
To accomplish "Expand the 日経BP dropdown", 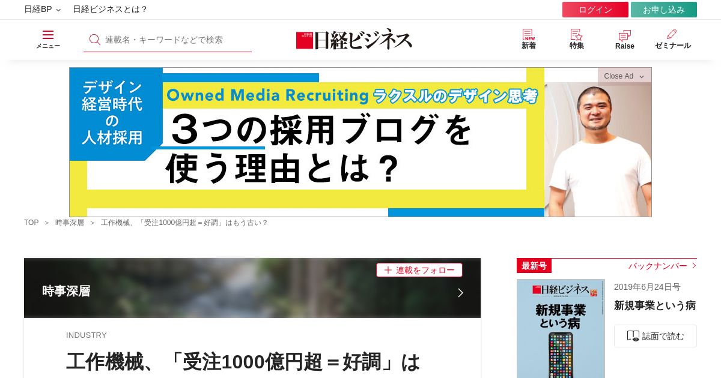I will coord(42,10).
